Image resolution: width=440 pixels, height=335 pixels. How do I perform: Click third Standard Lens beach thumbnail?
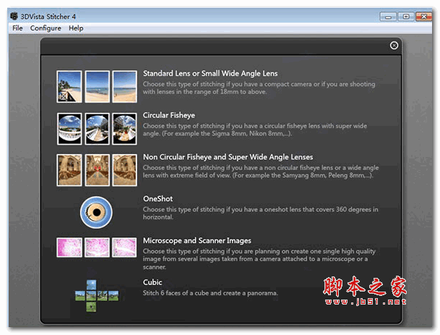(x=124, y=87)
